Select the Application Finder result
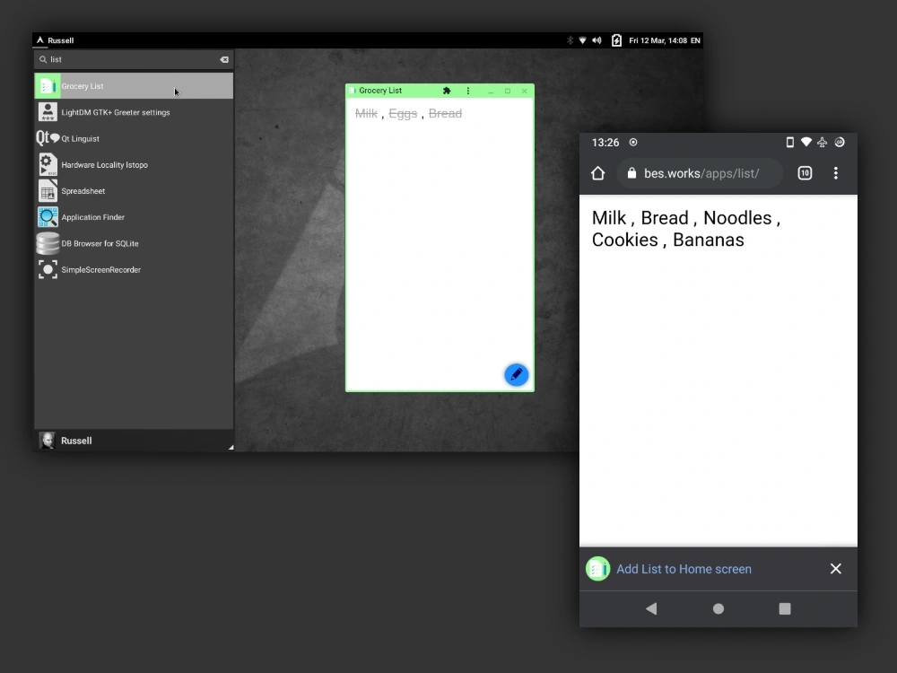Image resolution: width=897 pixels, height=673 pixels. pos(134,217)
